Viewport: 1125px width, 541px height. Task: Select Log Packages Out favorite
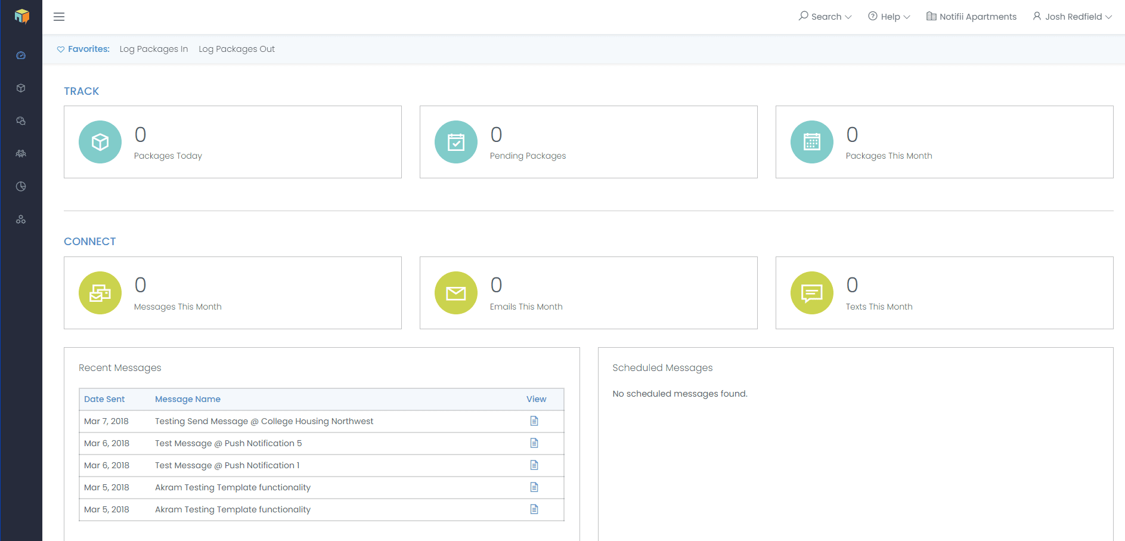click(237, 49)
